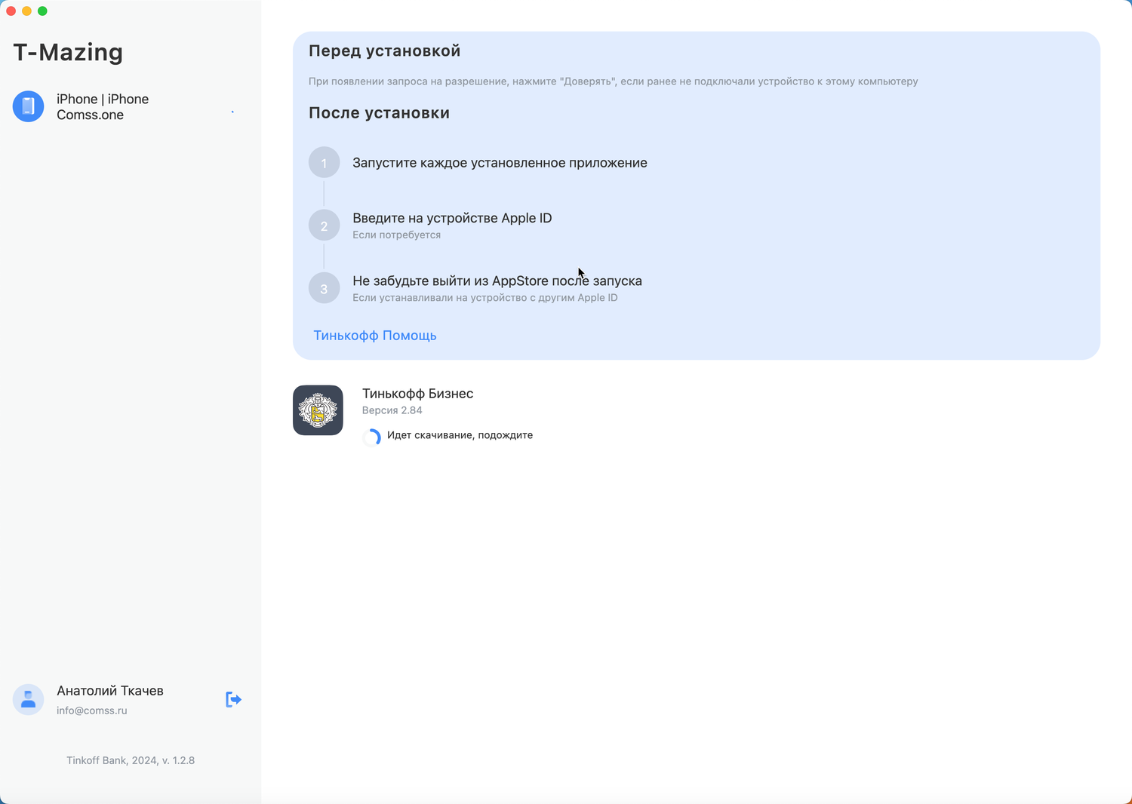Click the step 2 circle marker
Image resolution: width=1132 pixels, height=804 pixels.
(x=324, y=226)
